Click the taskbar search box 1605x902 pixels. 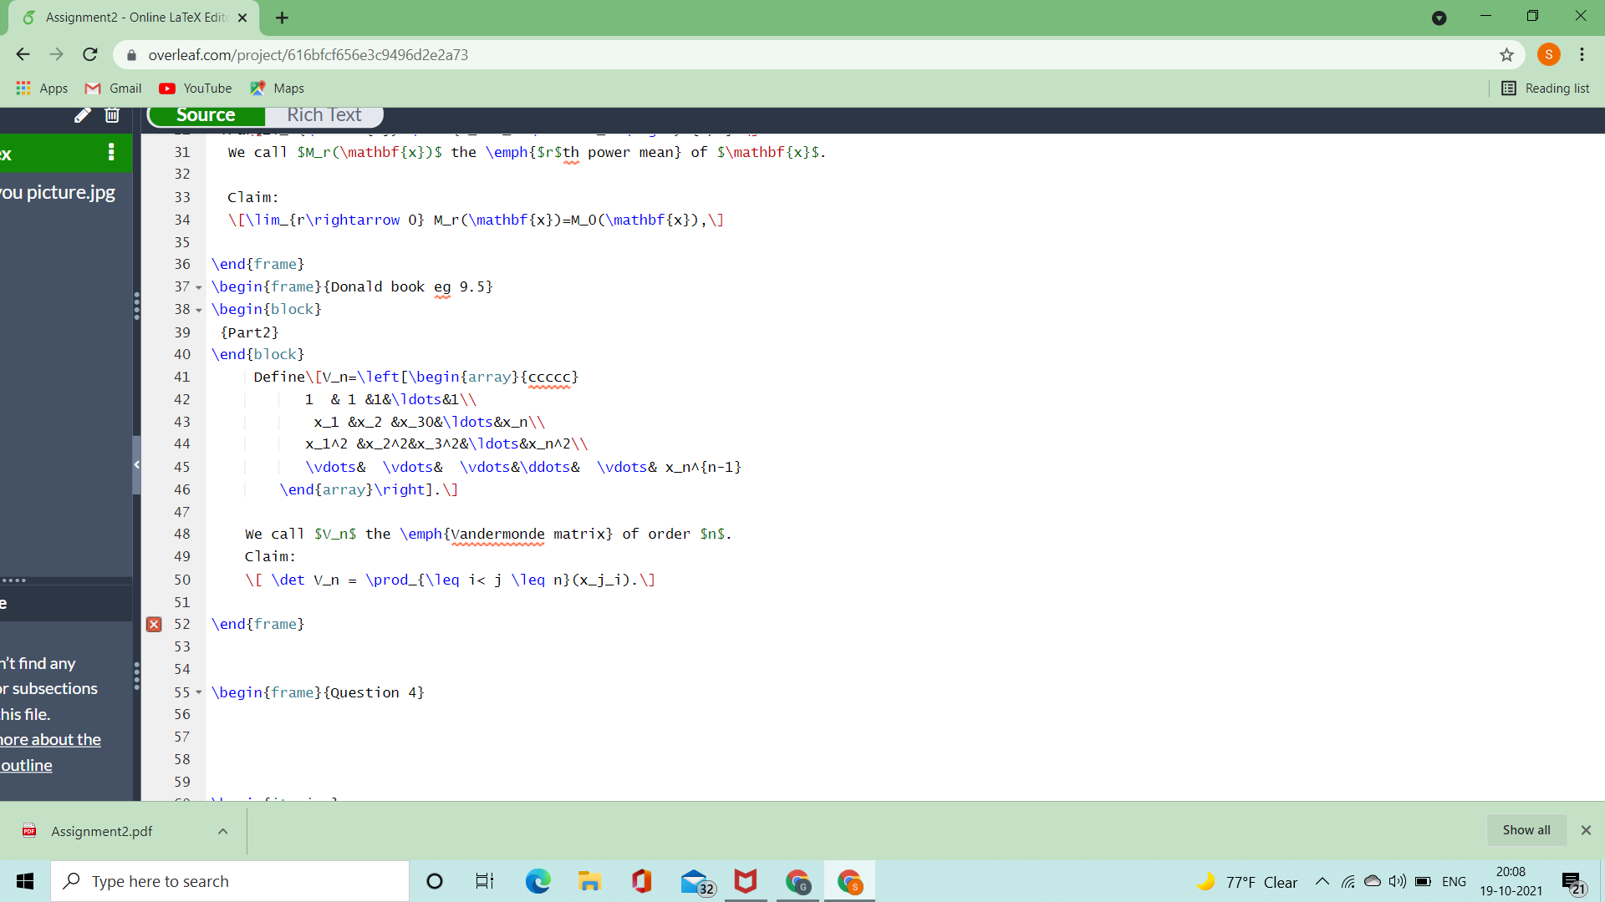tap(231, 881)
